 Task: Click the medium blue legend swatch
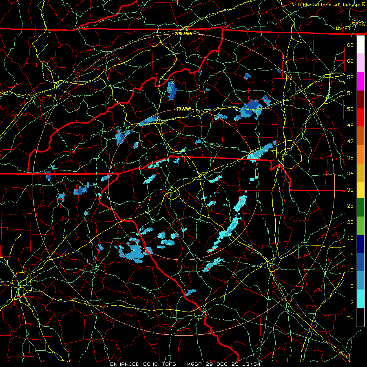[x=360, y=262]
